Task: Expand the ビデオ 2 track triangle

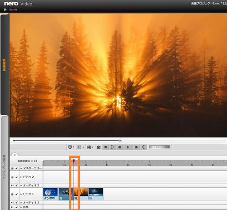Action: [21, 177]
